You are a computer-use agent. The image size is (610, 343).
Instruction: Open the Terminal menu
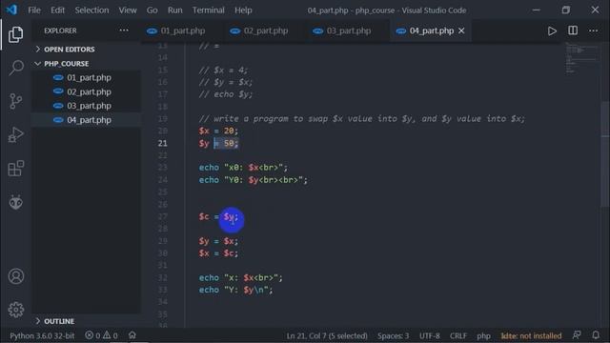point(209,10)
